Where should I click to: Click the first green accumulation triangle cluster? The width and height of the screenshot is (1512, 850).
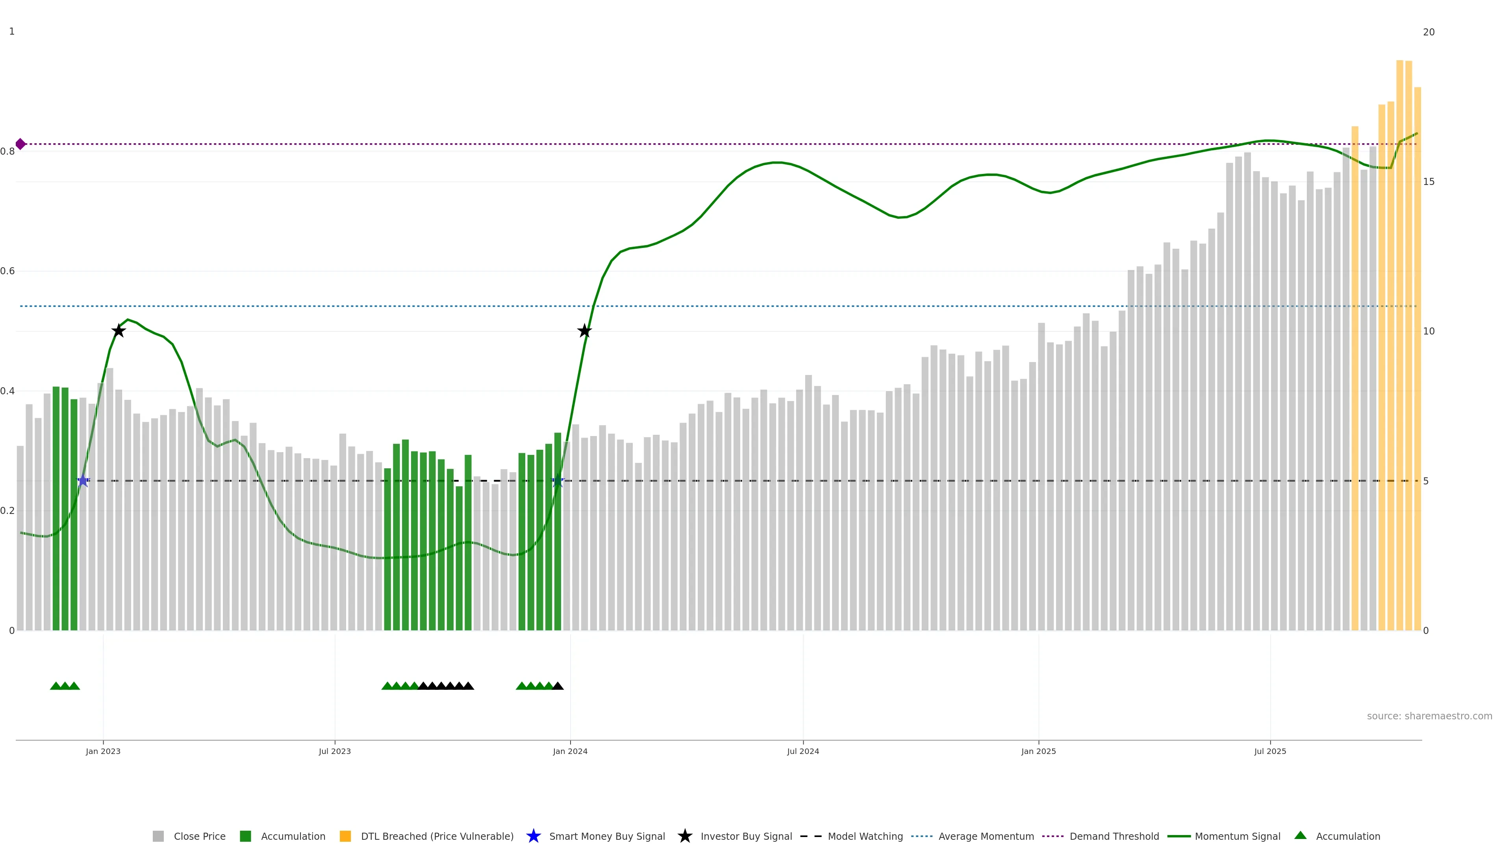[x=65, y=686]
